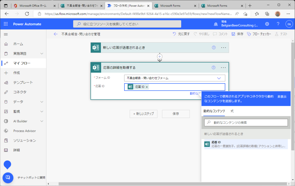The image size is (295, 186).
Task: Select 応答 ID from dynamic content list
Action: click(246, 144)
